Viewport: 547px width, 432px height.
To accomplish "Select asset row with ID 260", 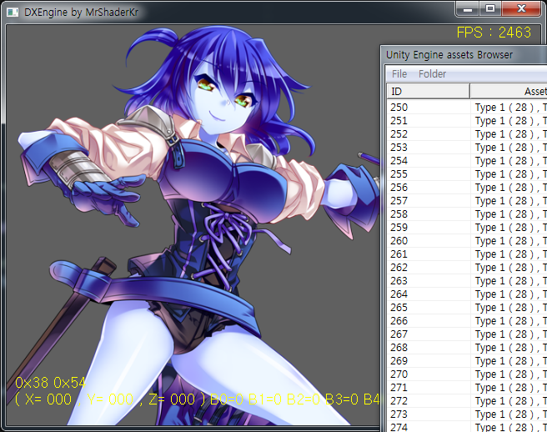I will pos(467,241).
